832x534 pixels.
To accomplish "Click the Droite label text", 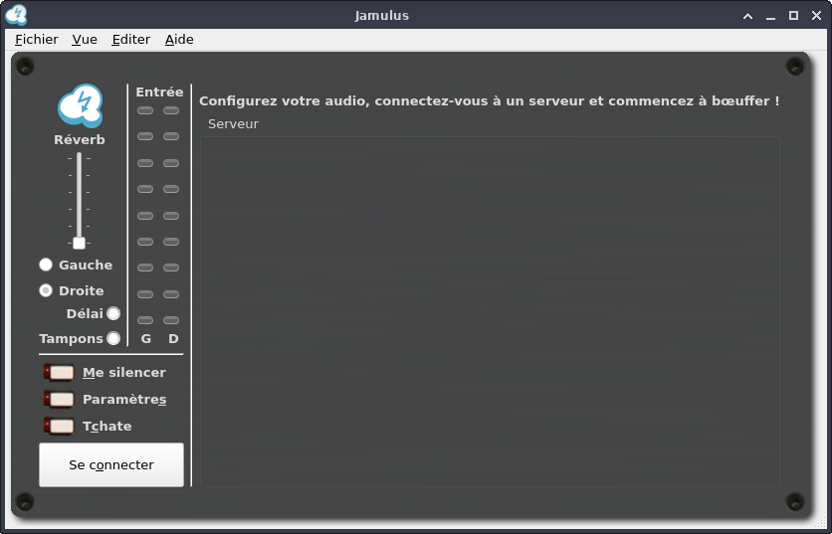I will (82, 291).
